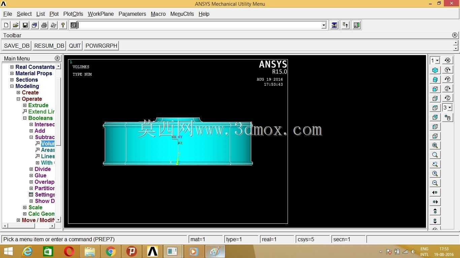Screen dimensions: 460x258
Task: Rotate the model with the X rotation button
Action: coord(448,60)
